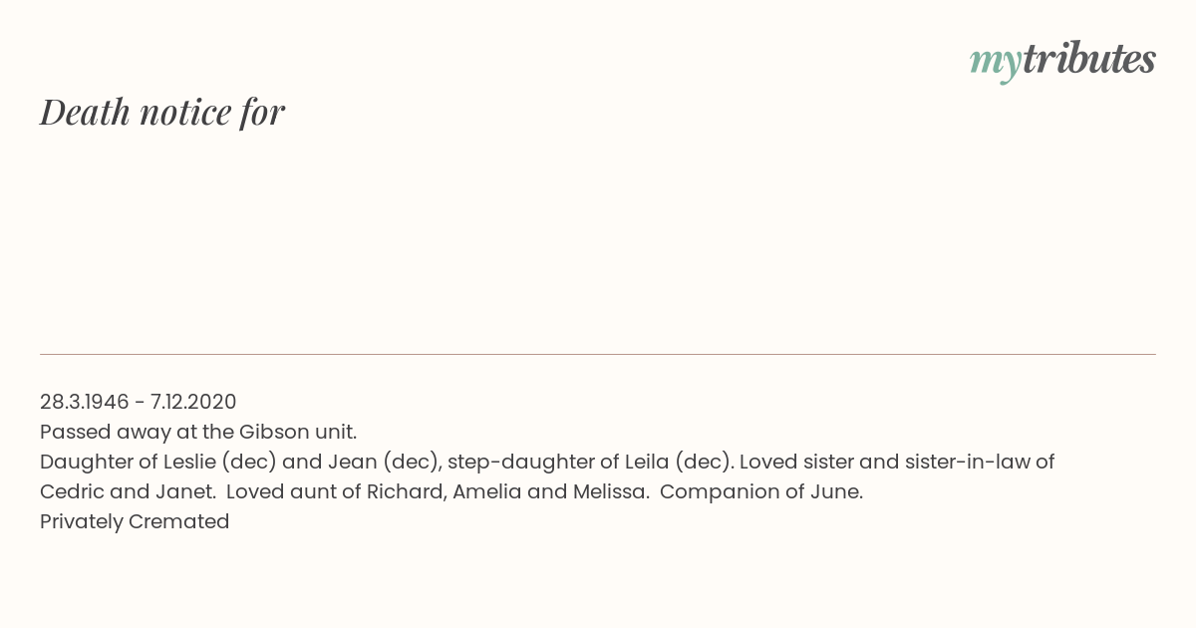Click the text "Companion of June"
Image resolution: width=1196 pixels, height=628 pixels.
tap(760, 491)
